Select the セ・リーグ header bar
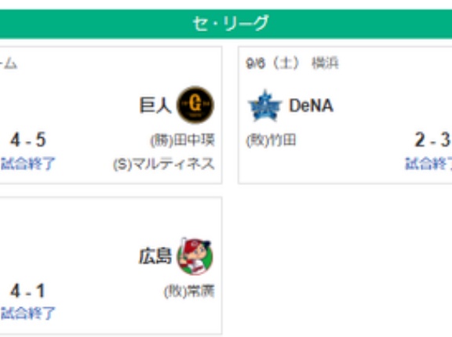The width and height of the screenshot is (452, 337). (x=226, y=24)
